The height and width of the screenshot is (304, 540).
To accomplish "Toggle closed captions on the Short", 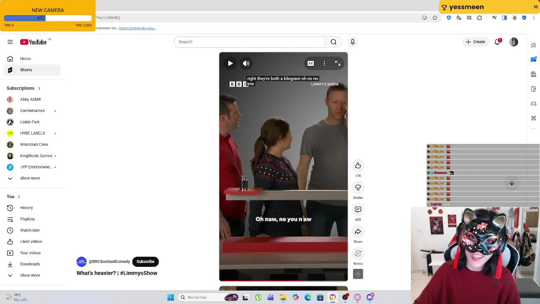I will point(310,63).
